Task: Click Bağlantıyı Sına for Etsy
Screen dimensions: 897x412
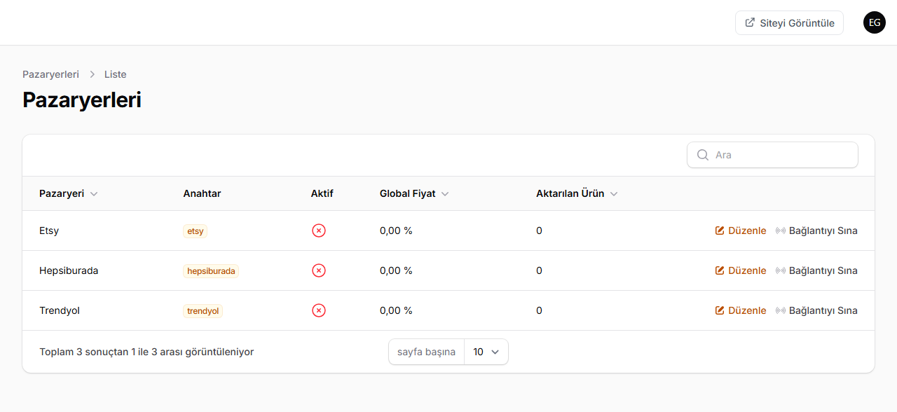Action: pos(816,231)
